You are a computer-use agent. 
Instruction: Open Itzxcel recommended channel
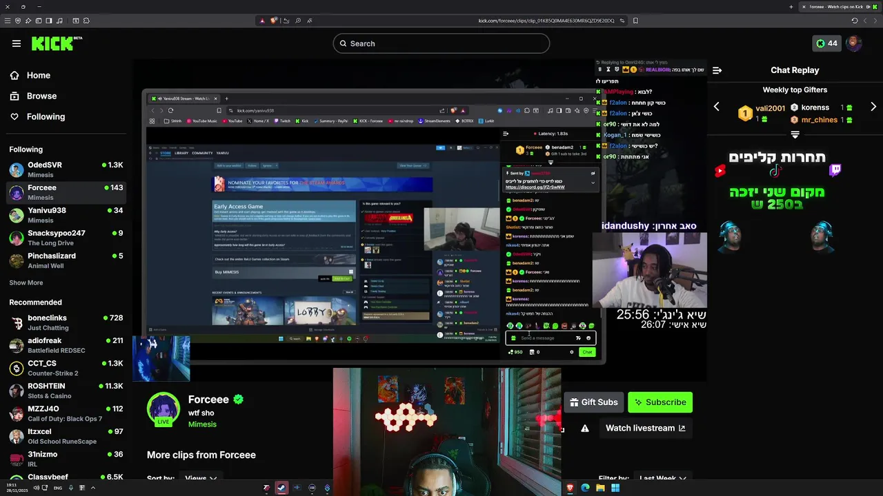pos(66,436)
